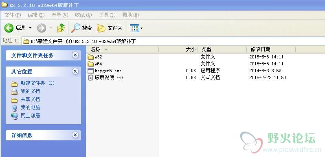
Task: Click the 破解说明.txt file name
Action: [x=109, y=77]
